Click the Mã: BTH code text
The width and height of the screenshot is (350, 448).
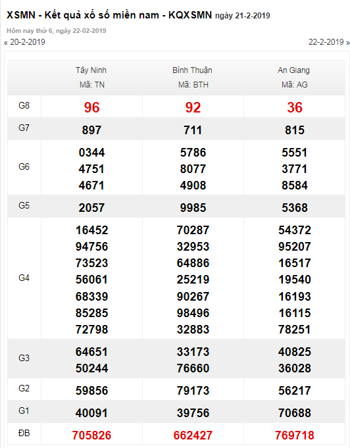[x=193, y=85]
